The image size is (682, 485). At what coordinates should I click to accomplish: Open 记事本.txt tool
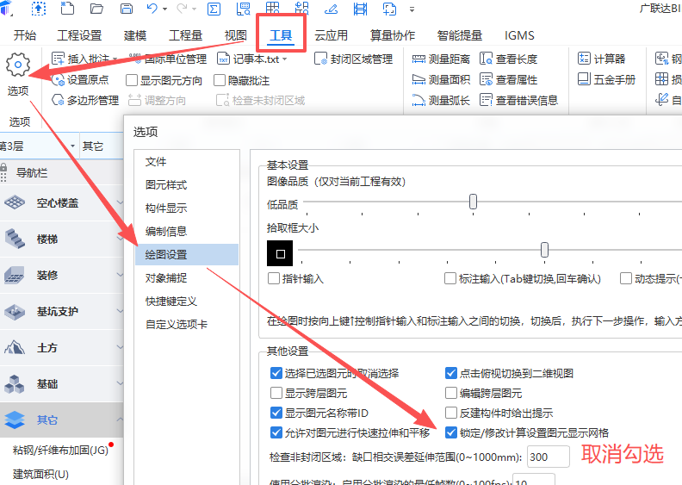[251, 59]
